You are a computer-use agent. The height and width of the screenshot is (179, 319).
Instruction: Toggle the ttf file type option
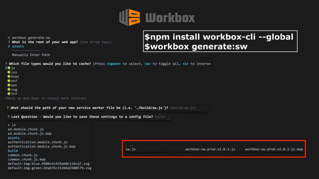[x=9, y=94]
